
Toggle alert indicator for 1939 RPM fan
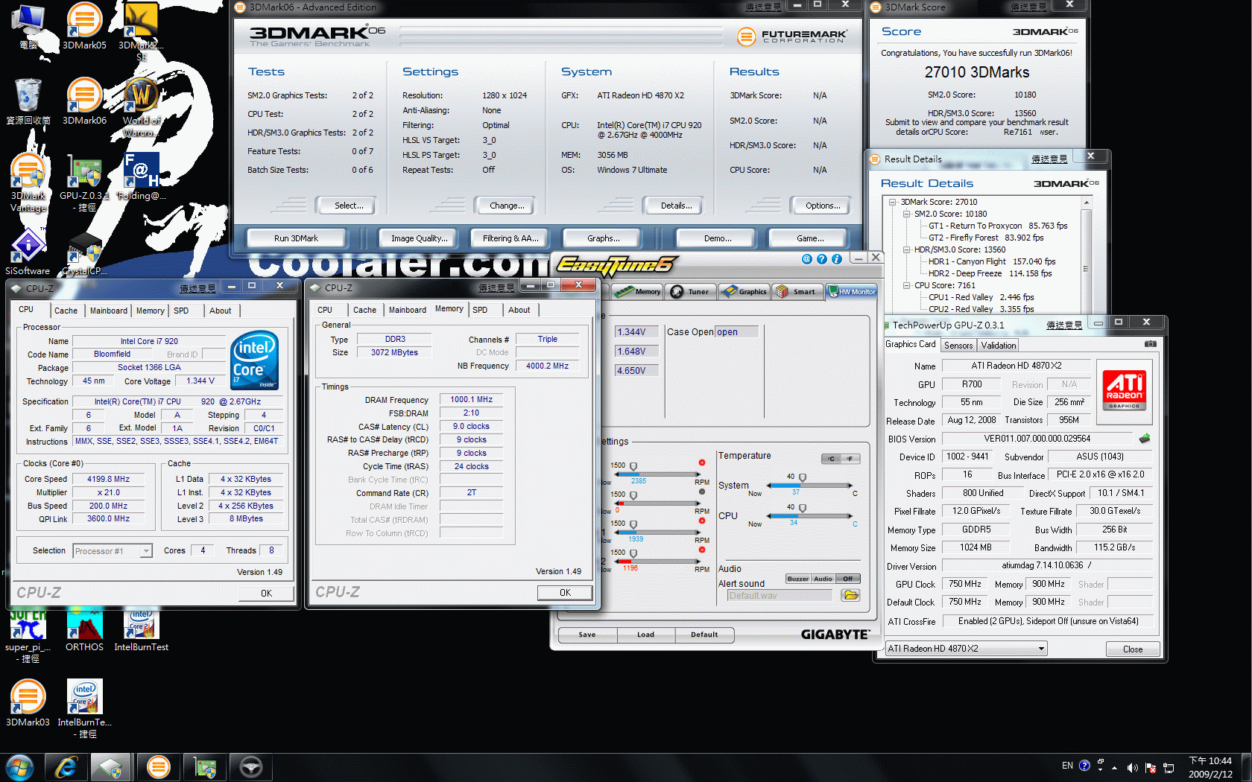701,521
